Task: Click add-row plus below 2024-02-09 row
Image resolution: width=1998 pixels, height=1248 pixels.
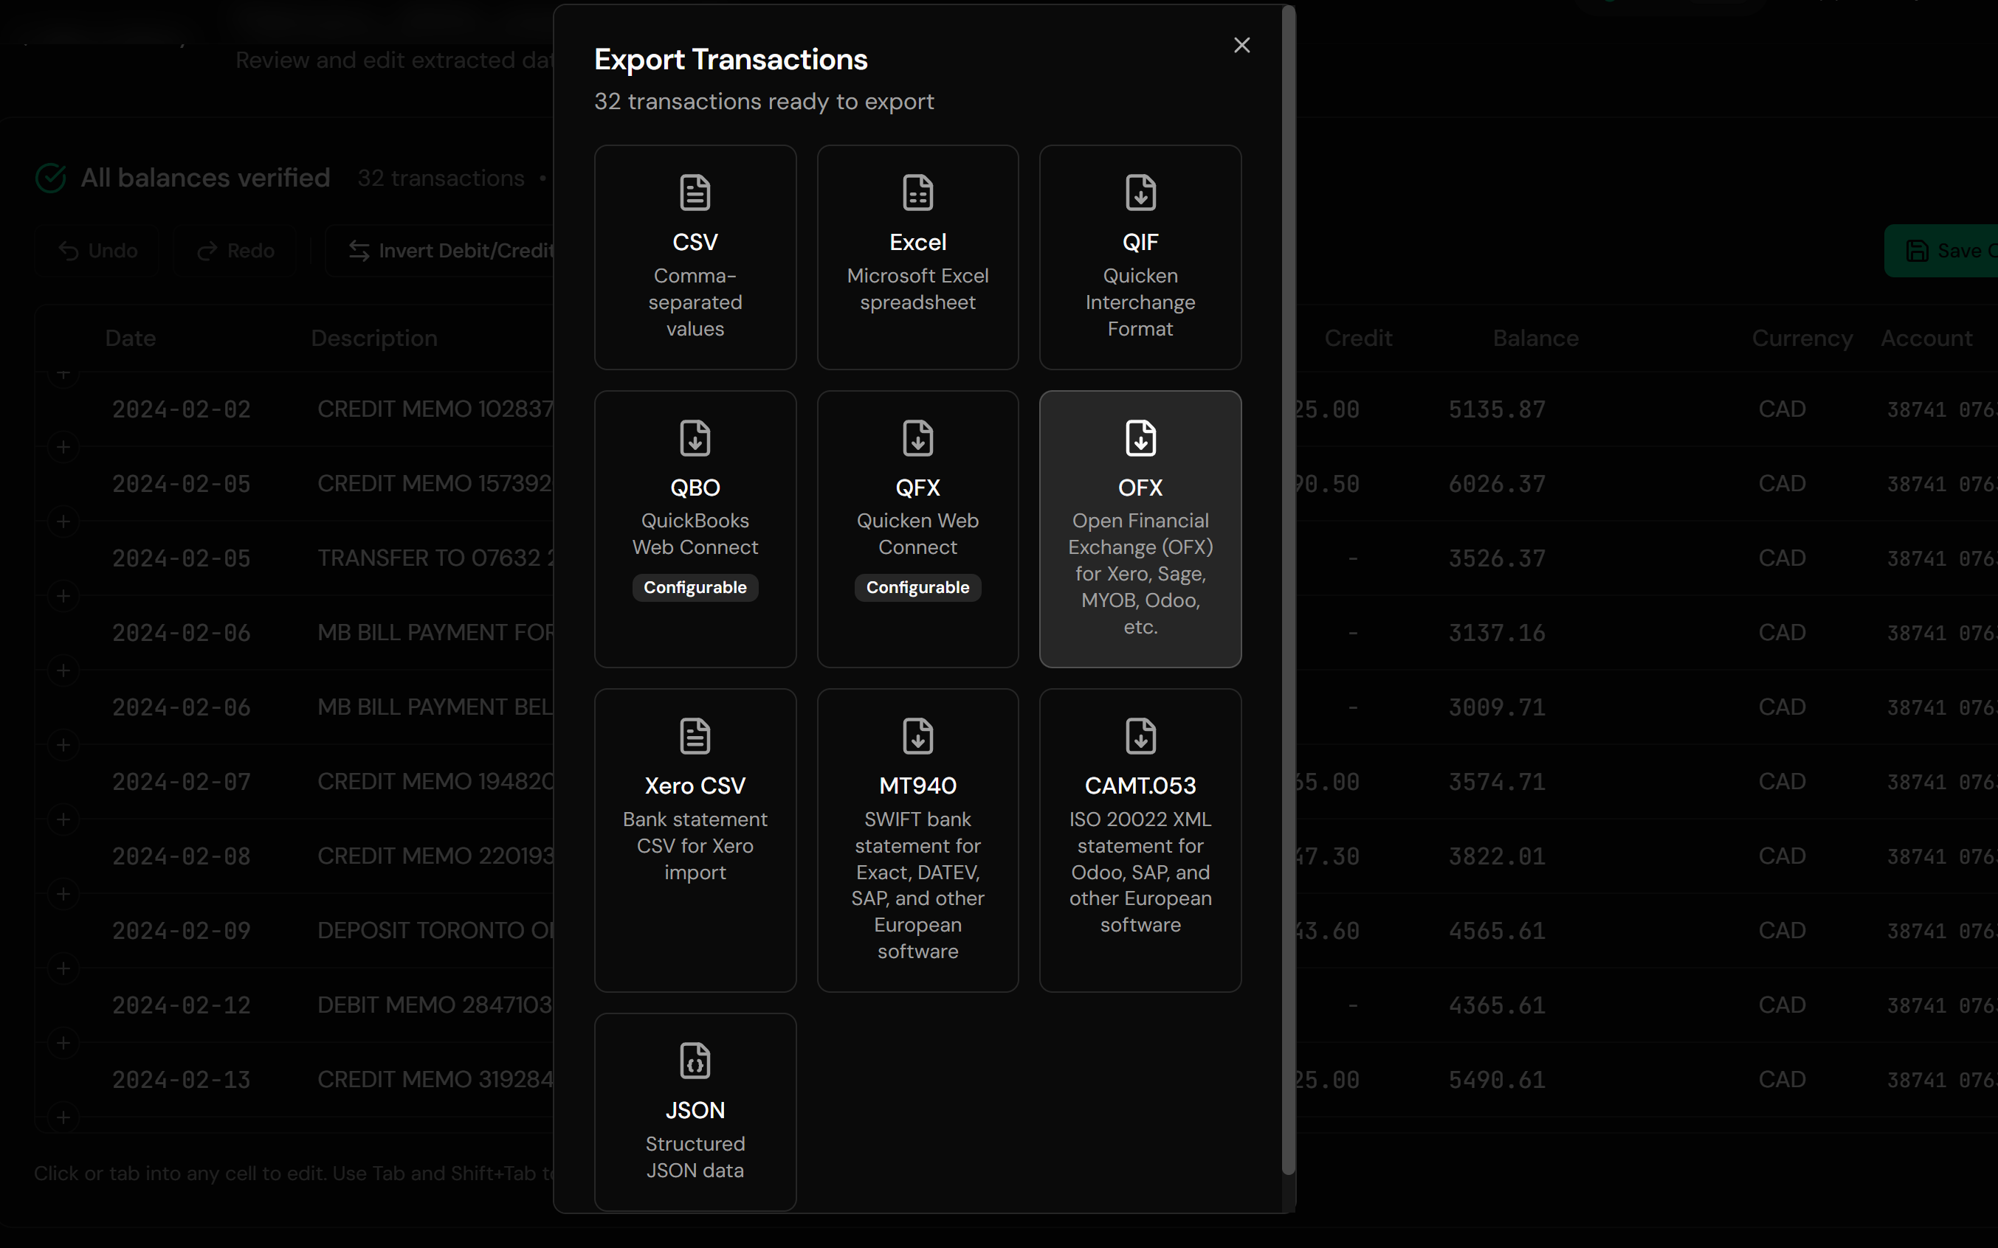Action: 63,968
